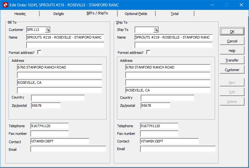
Task: Click Bill To ROSEVILLE, CA address field
Action: pos(59,83)
